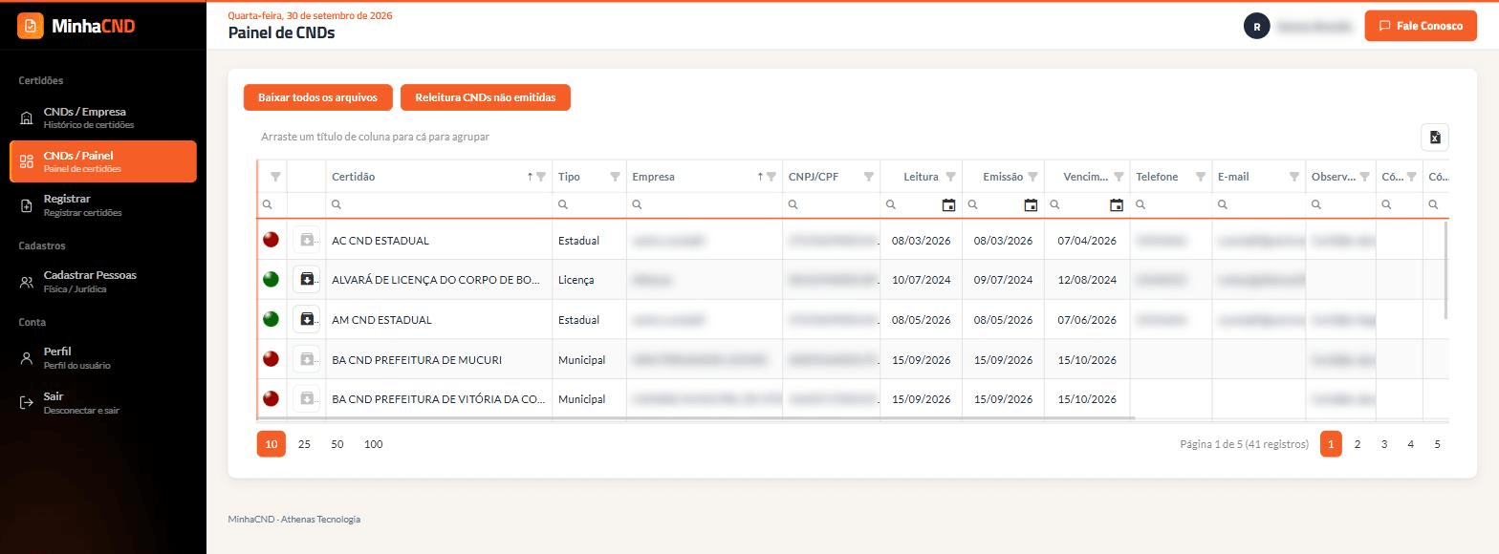
Task: Open the header filter funnel of the Empresa column
Action: pos(771,177)
